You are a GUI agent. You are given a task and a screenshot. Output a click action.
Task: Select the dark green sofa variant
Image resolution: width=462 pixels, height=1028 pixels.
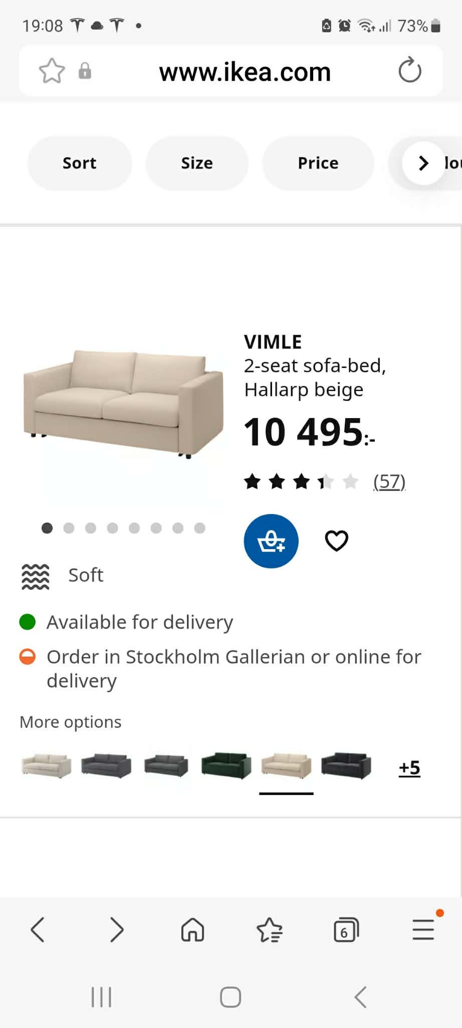point(226,766)
